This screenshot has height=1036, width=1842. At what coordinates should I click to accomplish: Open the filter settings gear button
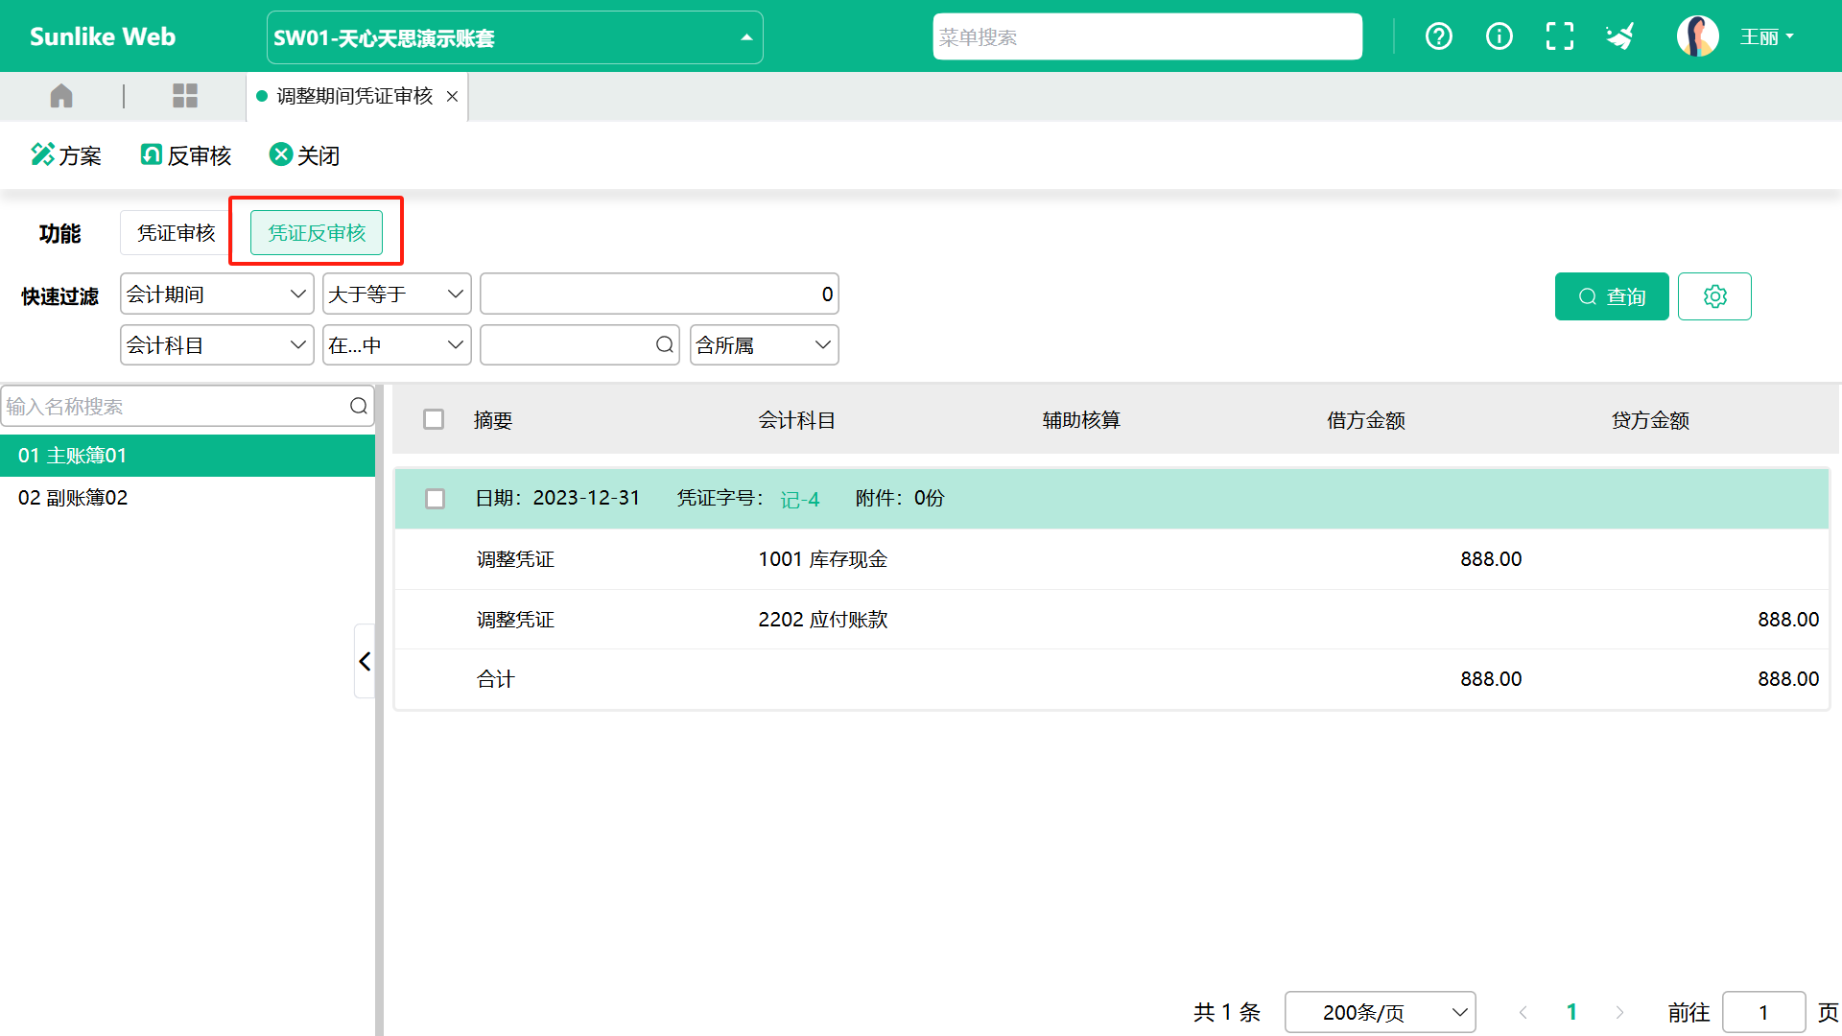click(x=1714, y=296)
